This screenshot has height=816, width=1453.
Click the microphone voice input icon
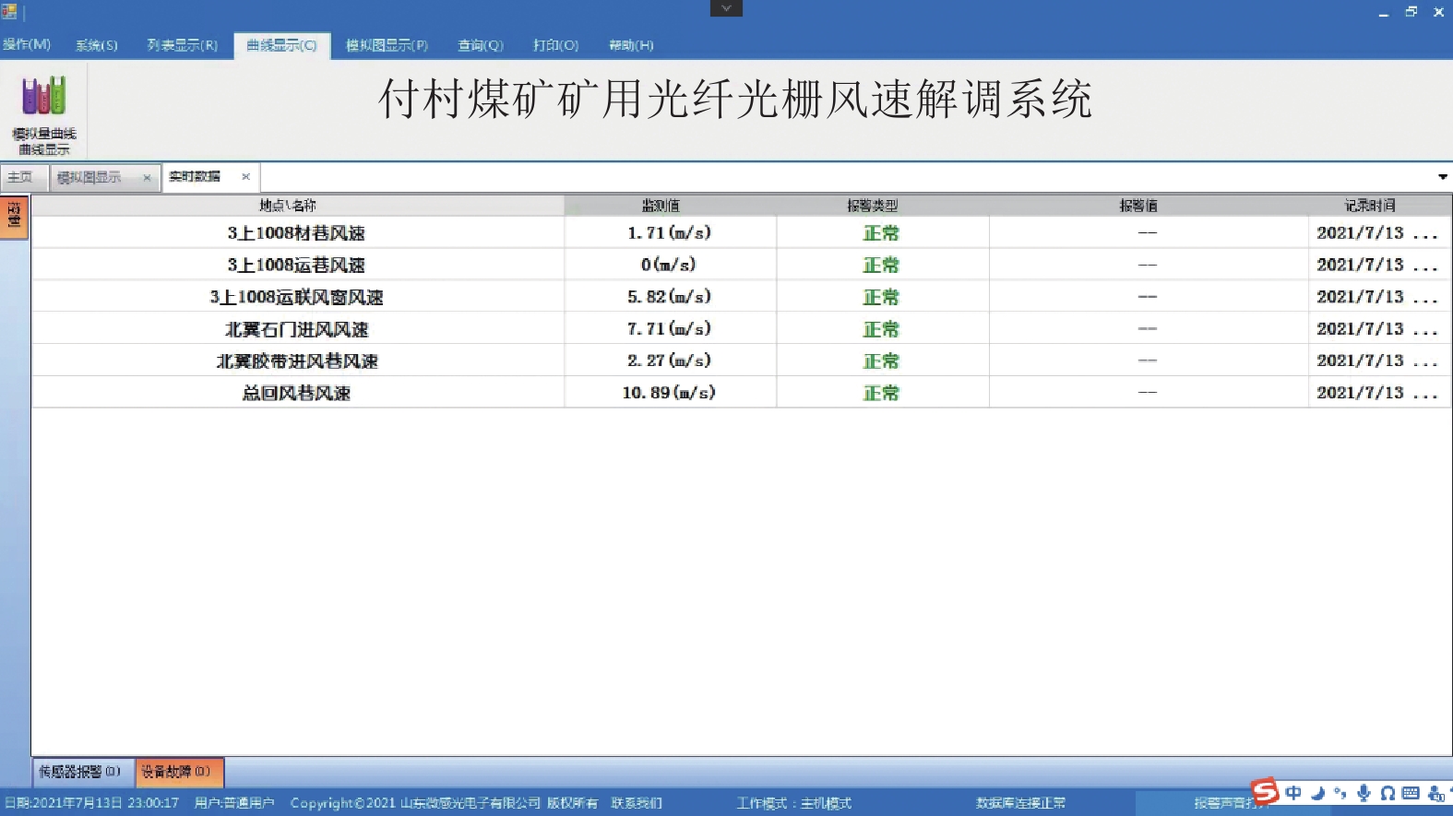1364,793
